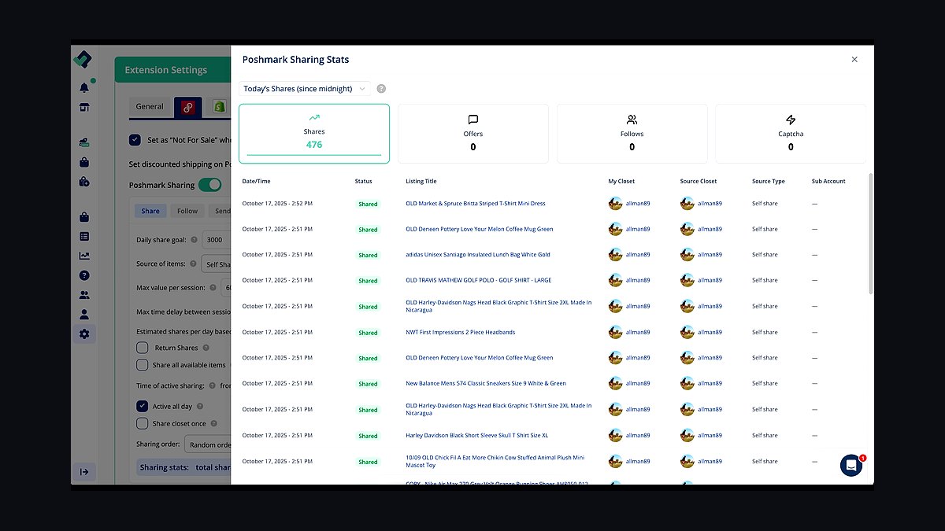
Task: Click the Daily share goal input field
Action: [217, 240]
